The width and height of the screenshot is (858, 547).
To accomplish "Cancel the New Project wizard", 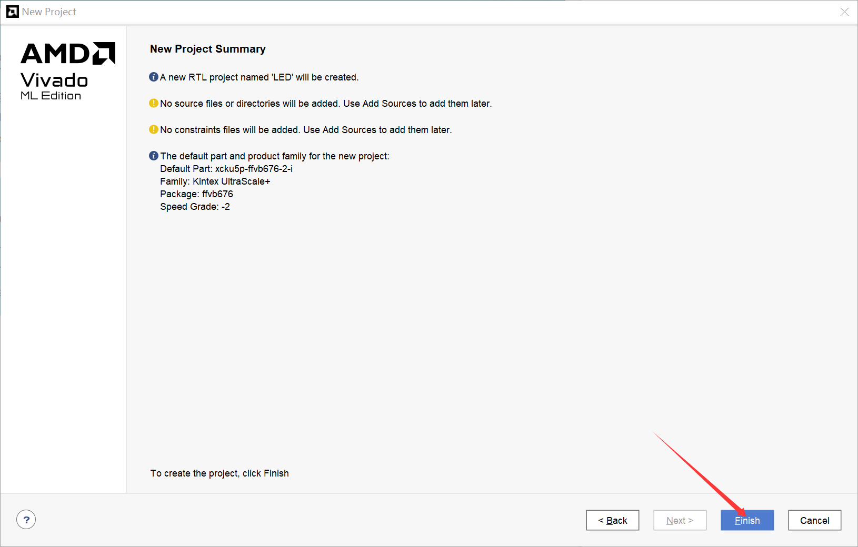I will click(x=814, y=520).
